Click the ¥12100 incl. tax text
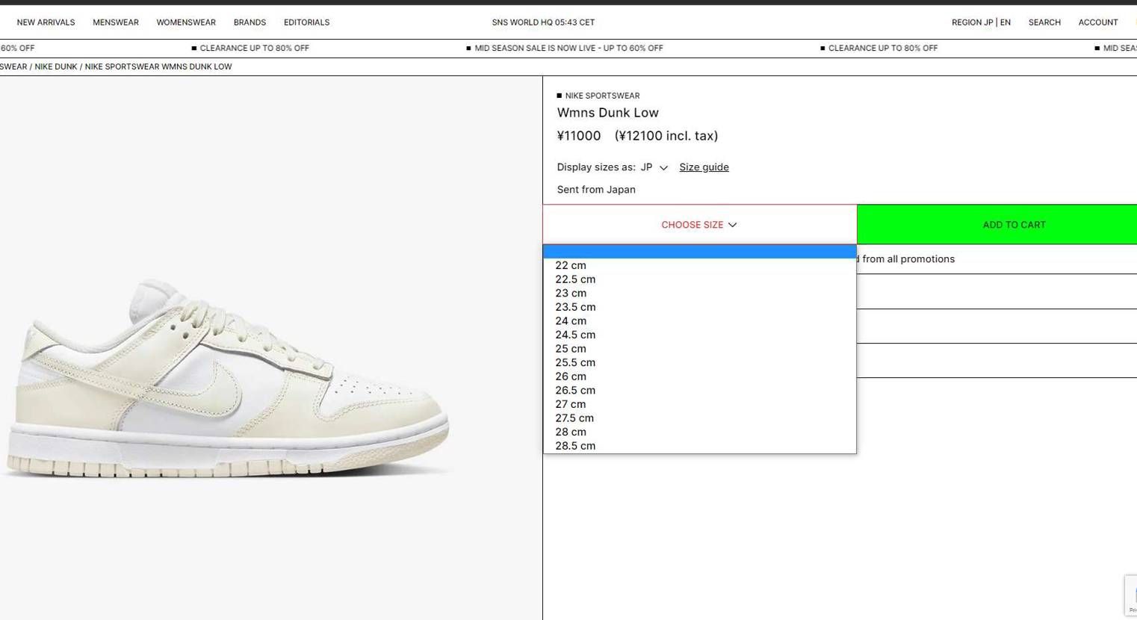Screen dimensions: 1137x620 click(x=666, y=136)
